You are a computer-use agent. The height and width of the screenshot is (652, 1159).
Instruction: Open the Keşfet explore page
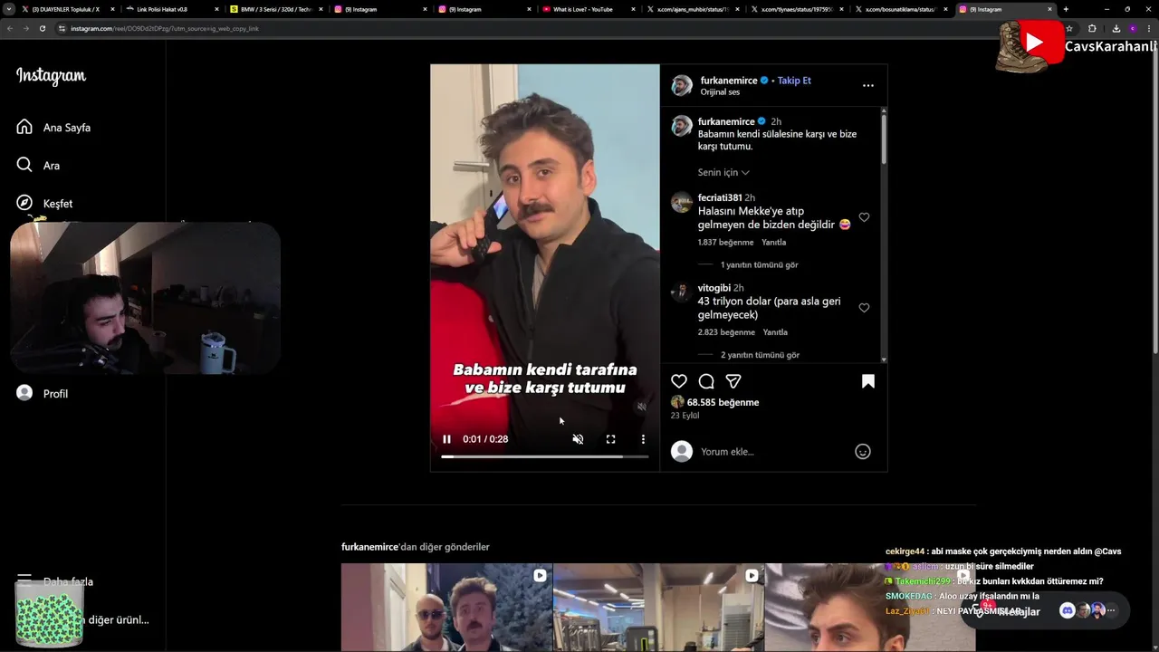45,204
